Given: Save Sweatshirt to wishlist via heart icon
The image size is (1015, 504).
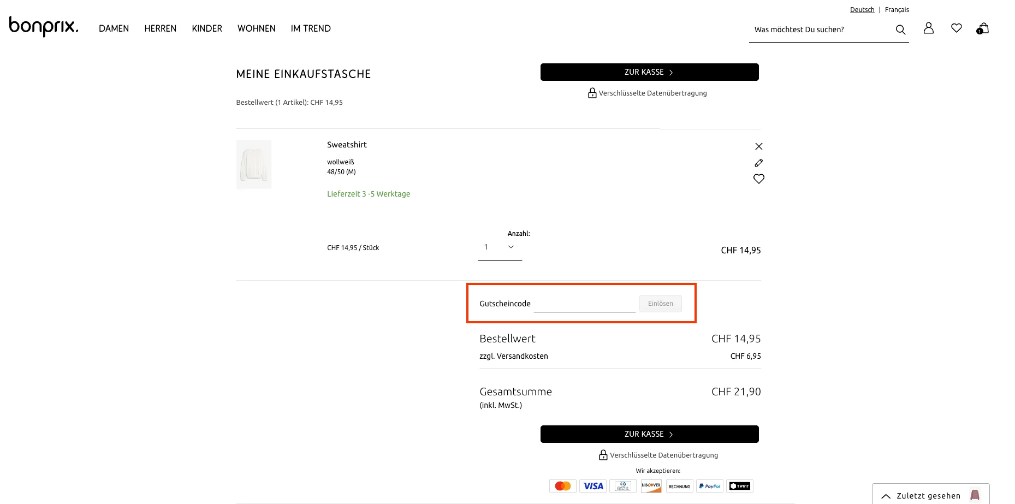Looking at the screenshot, I should (x=758, y=179).
